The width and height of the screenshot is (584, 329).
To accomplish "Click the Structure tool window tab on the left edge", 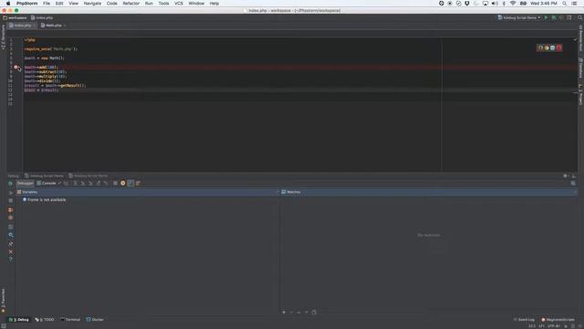I will [3, 37].
